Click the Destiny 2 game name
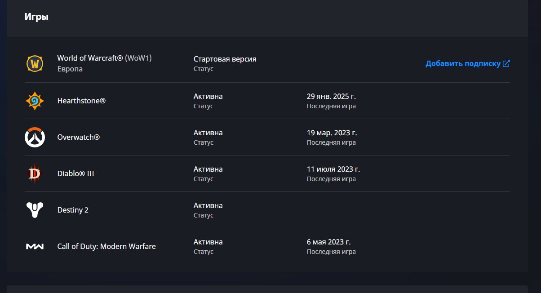Screen dimensions: 541x293 73,210
